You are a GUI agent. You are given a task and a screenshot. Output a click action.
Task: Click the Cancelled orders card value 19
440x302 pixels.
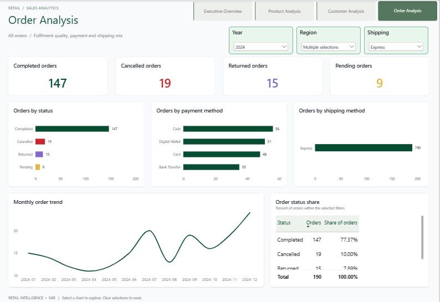click(165, 83)
